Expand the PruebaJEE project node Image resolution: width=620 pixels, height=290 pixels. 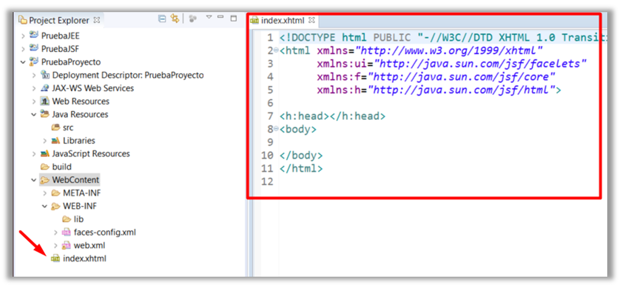pyautogui.click(x=23, y=36)
